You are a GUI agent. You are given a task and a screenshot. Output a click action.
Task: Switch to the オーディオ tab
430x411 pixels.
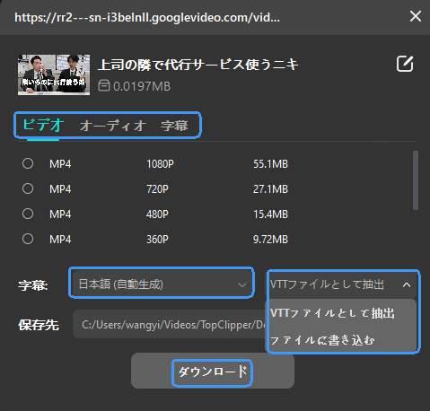[x=112, y=126]
